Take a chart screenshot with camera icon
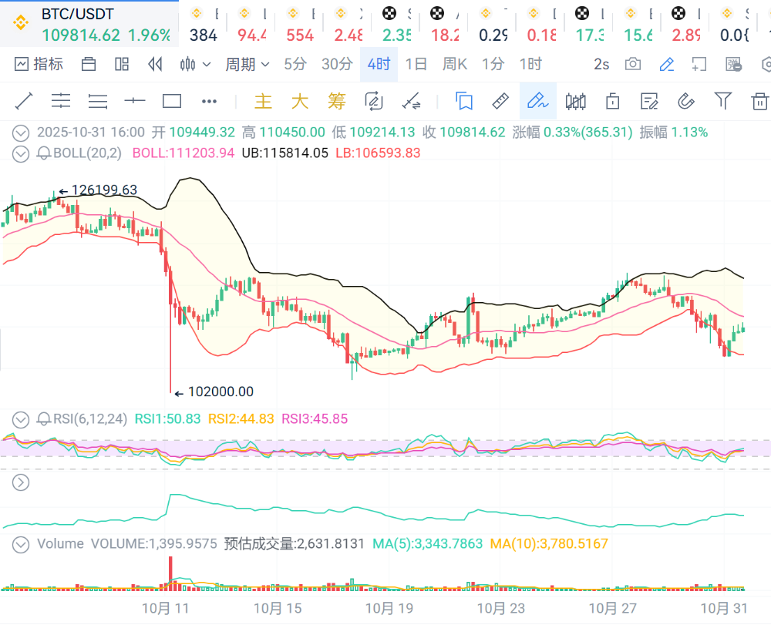The image size is (771, 625). point(633,64)
